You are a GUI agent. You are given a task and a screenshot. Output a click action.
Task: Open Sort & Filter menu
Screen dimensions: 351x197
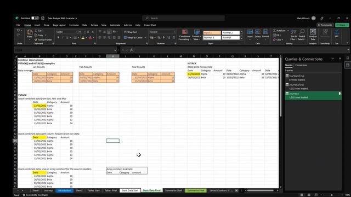click(293, 35)
